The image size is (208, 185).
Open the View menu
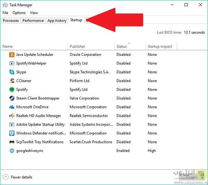pos(34,13)
